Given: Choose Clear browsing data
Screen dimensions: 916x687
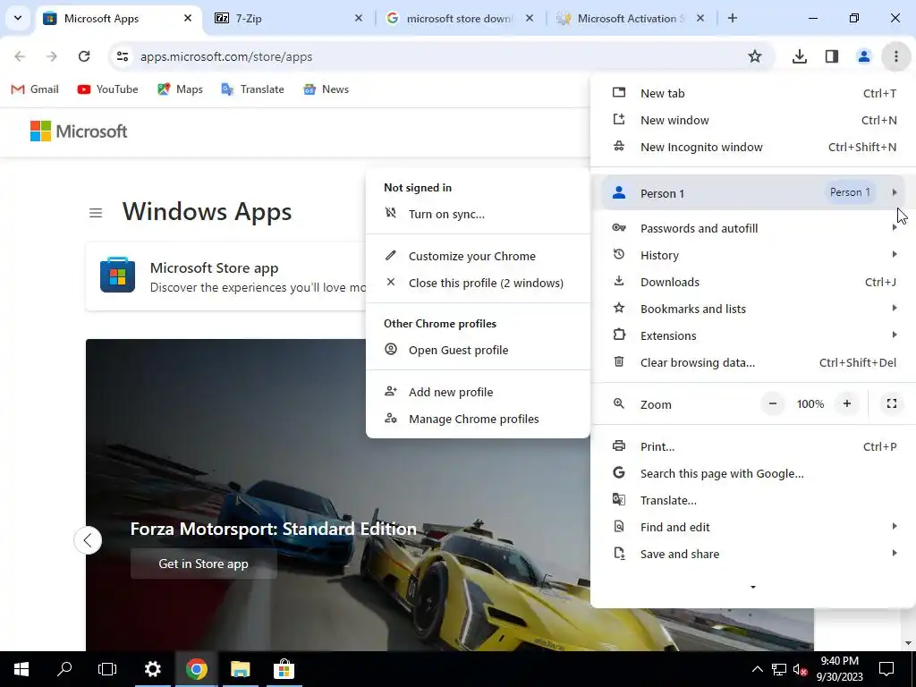Looking at the screenshot, I should (x=753, y=363).
